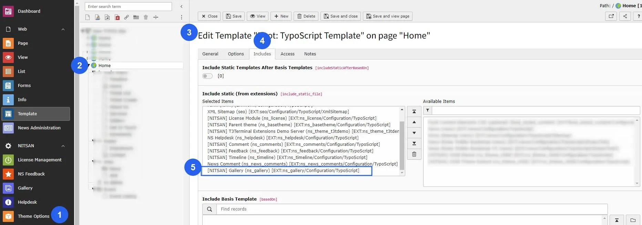The height and width of the screenshot is (225, 642).
Task: Switch to the Includes tab
Action: (x=262, y=54)
